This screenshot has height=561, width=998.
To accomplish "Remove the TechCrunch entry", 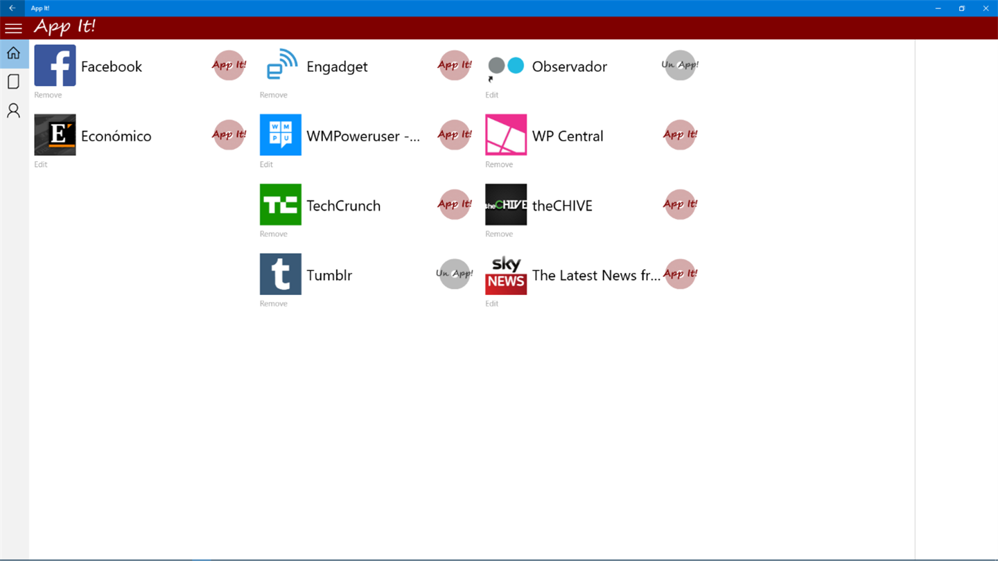I will (x=273, y=234).
